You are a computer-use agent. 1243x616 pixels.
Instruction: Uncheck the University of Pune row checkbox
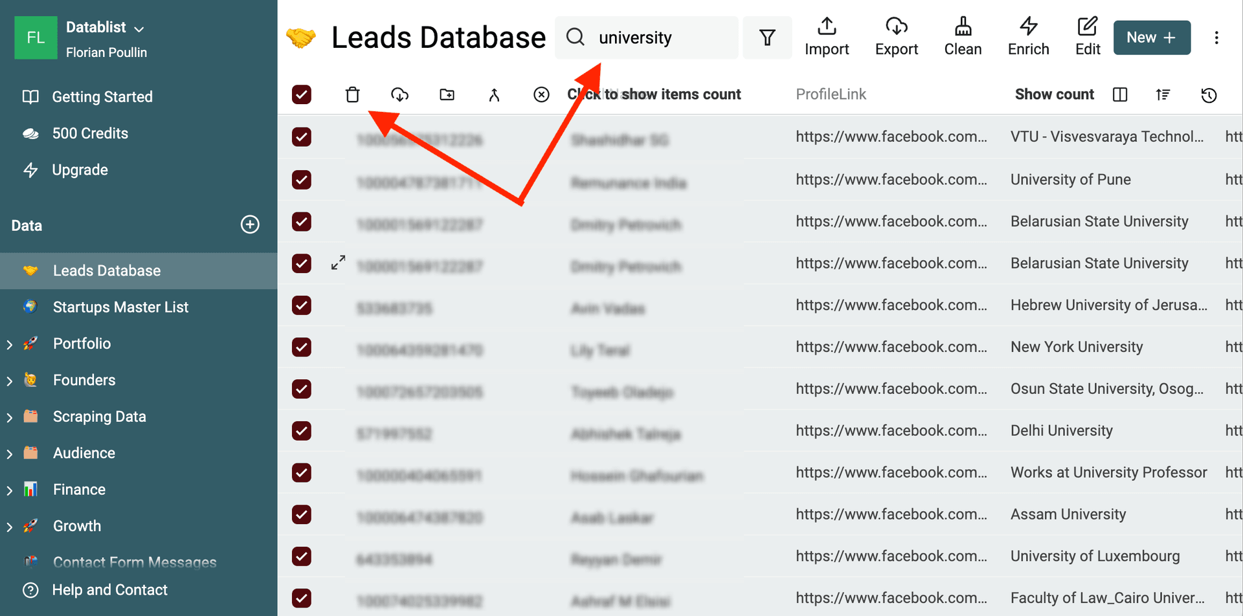pos(302,179)
